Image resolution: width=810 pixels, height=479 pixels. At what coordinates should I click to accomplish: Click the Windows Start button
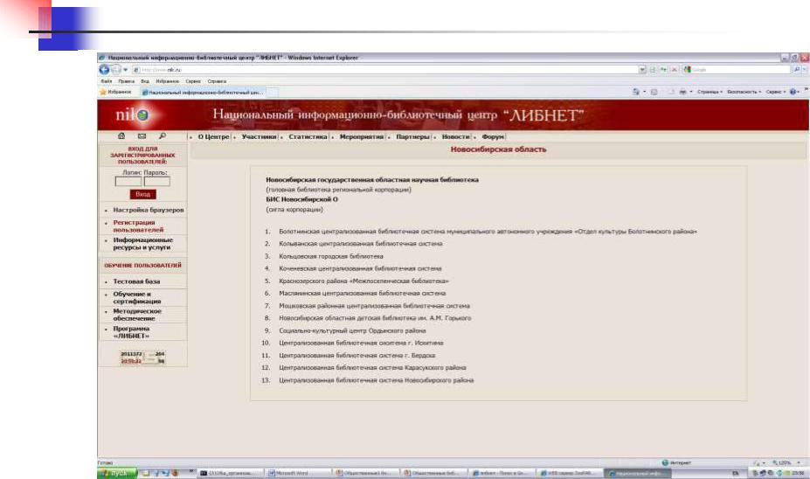tap(117, 473)
